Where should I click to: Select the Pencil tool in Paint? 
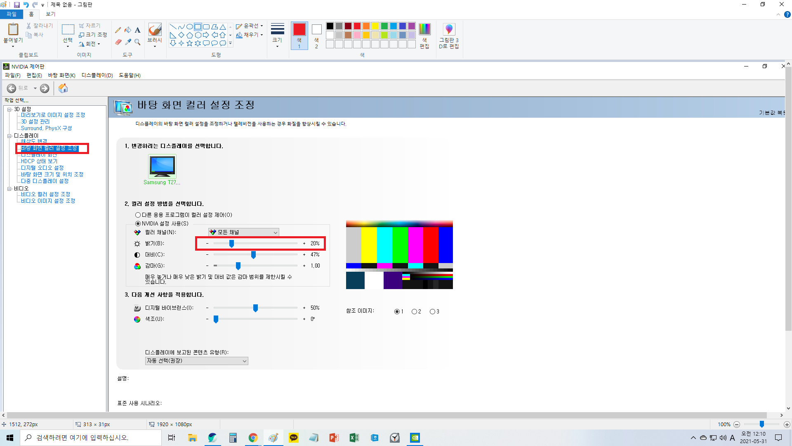tap(118, 30)
